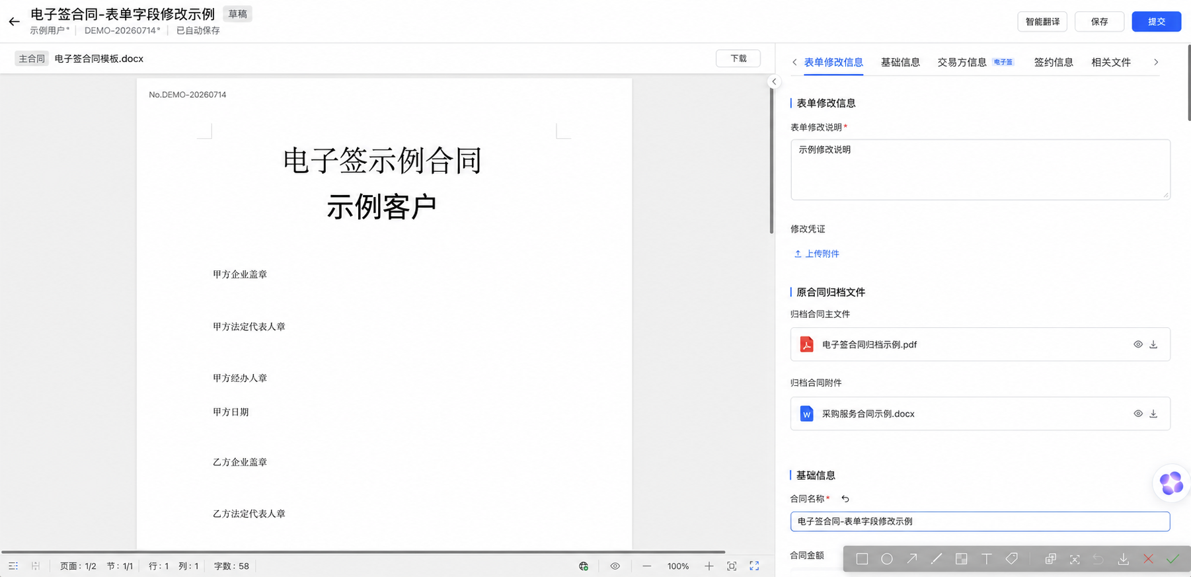Click the document vertical scrollbar
The height and width of the screenshot is (577, 1191).
coord(771,160)
